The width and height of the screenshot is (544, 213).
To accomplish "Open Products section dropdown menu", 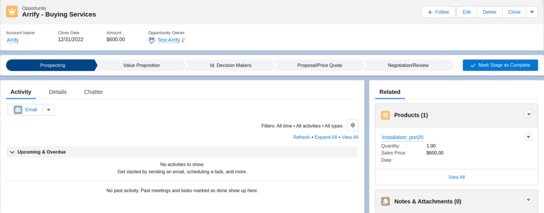I will (528, 114).
